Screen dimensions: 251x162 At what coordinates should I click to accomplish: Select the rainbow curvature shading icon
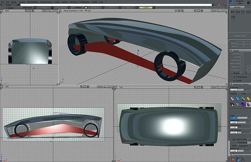tap(243, 99)
